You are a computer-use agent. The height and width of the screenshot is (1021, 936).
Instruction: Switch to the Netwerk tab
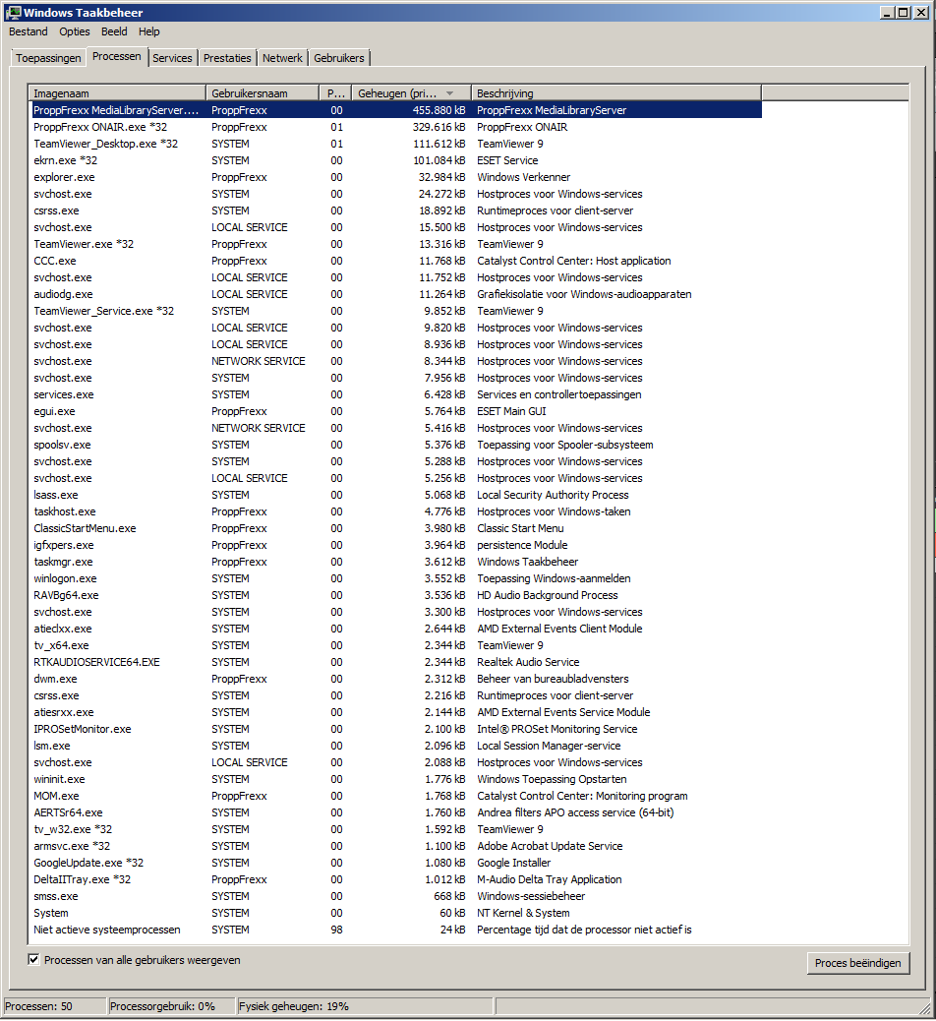[282, 58]
